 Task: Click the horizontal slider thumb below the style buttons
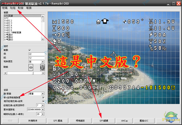tap(33, 73)
